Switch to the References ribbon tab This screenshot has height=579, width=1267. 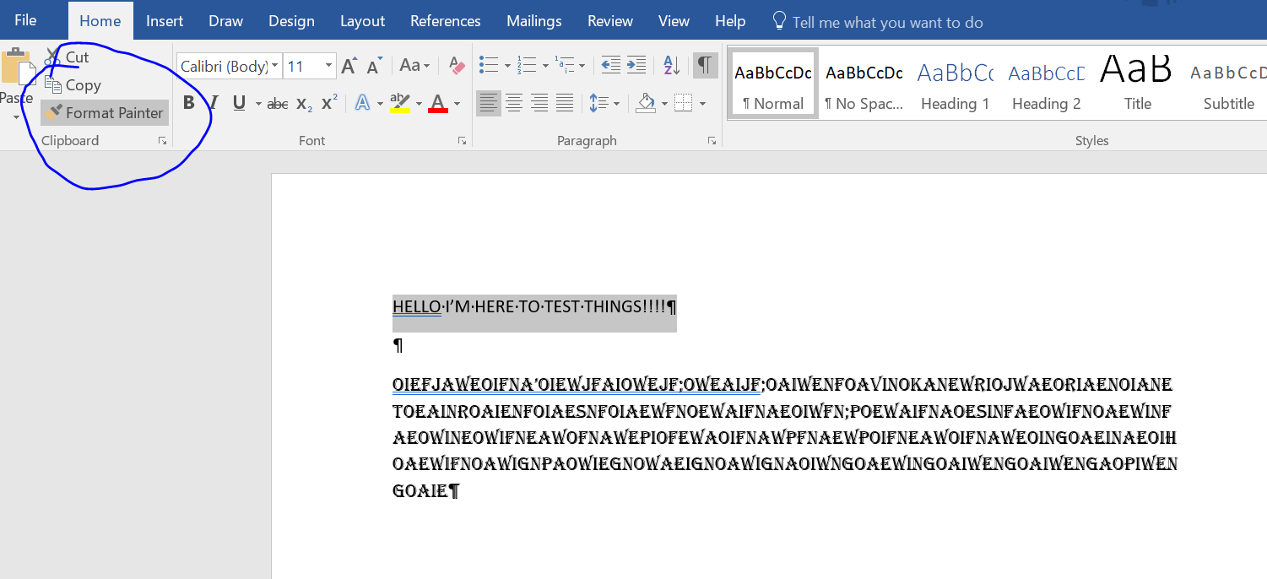[445, 20]
